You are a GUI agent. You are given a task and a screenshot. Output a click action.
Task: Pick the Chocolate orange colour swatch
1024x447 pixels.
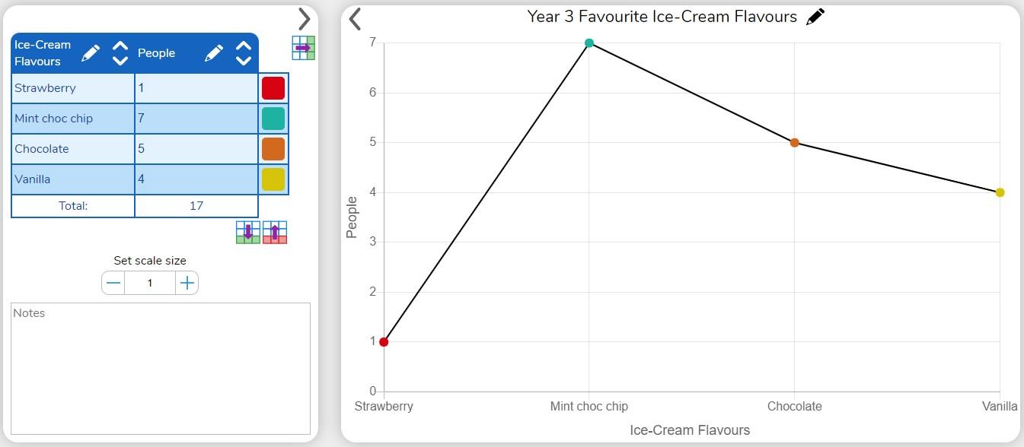[x=273, y=149]
